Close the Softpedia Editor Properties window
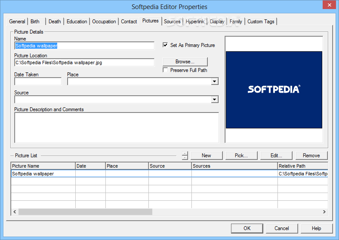 [329, 5]
